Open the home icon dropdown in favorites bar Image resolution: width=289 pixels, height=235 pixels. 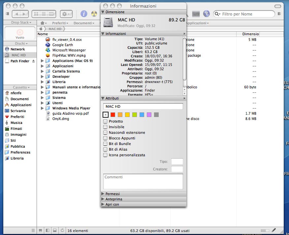click(44, 23)
